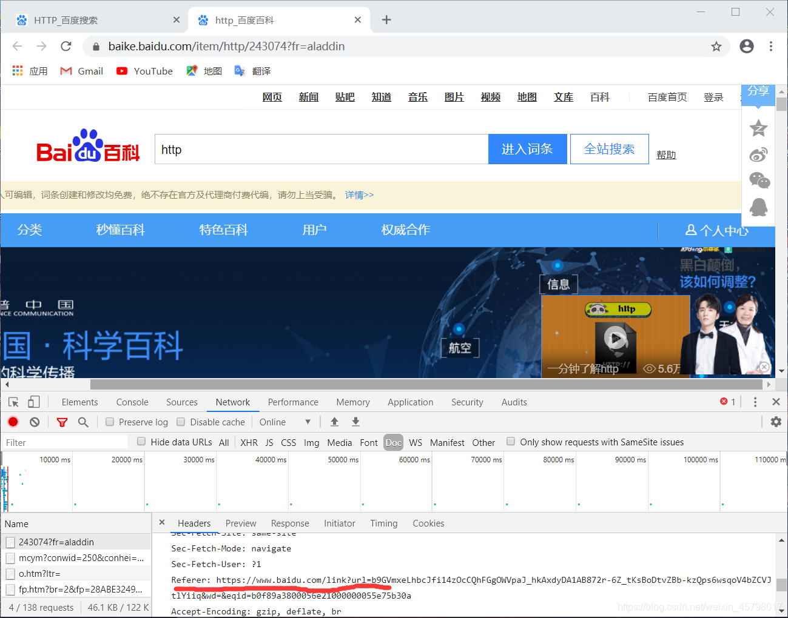Open Response tab of request
Screen dimensions: 788x618
tap(290, 523)
